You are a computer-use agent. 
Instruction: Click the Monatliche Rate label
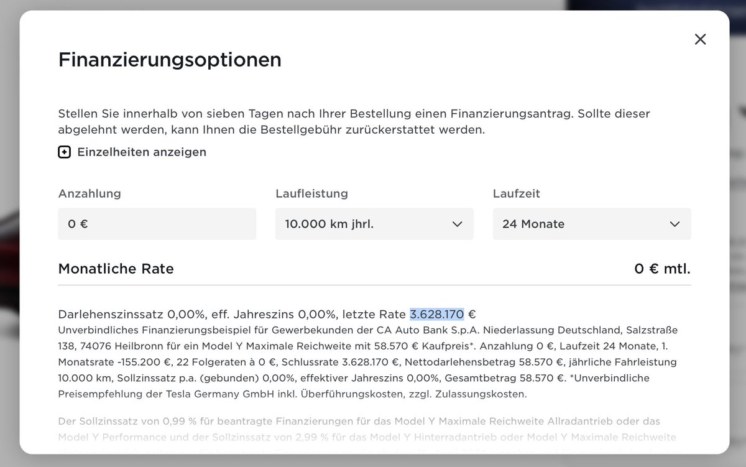116,269
